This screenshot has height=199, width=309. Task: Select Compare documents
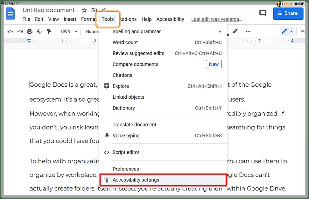point(163,64)
